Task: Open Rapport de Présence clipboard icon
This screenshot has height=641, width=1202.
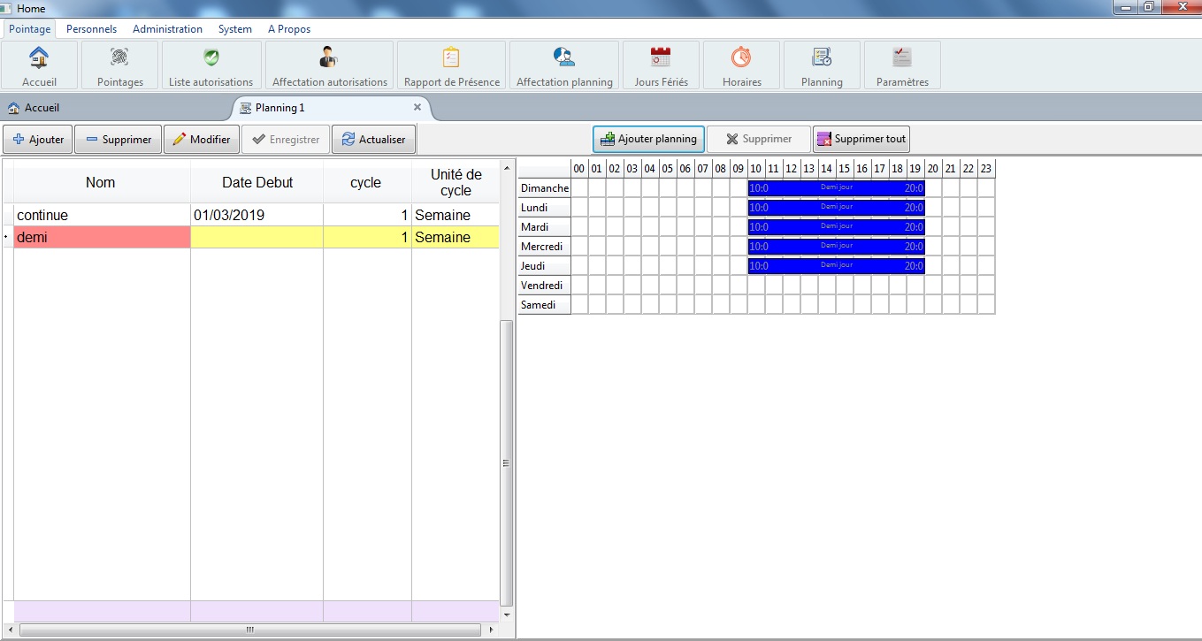Action: [451, 58]
